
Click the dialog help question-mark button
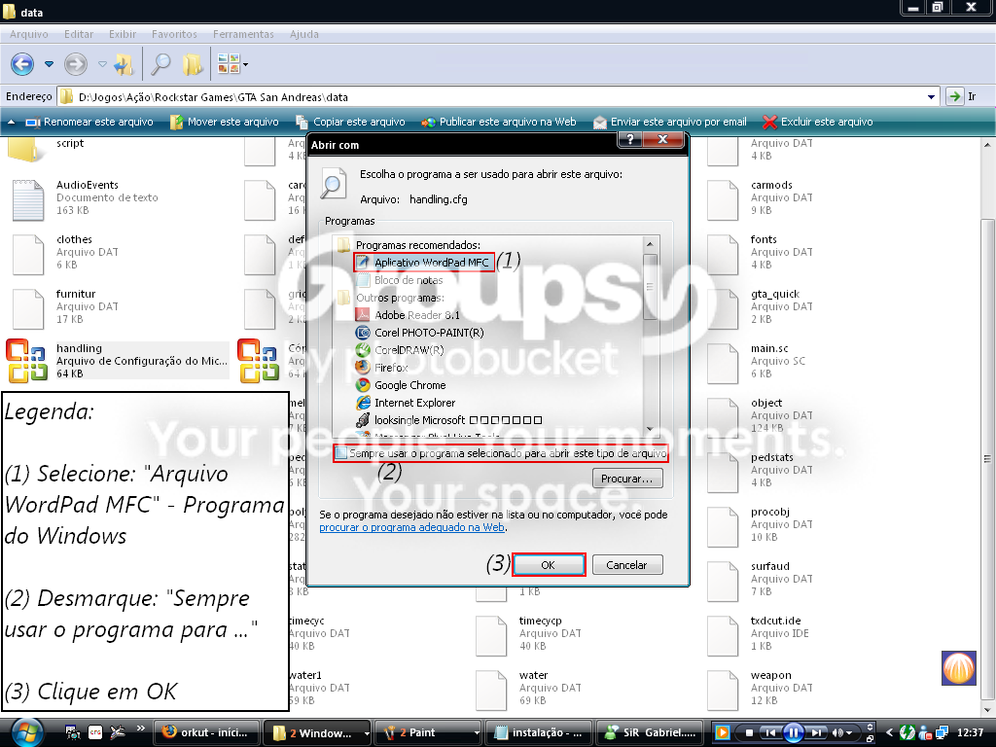coord(629,139)
